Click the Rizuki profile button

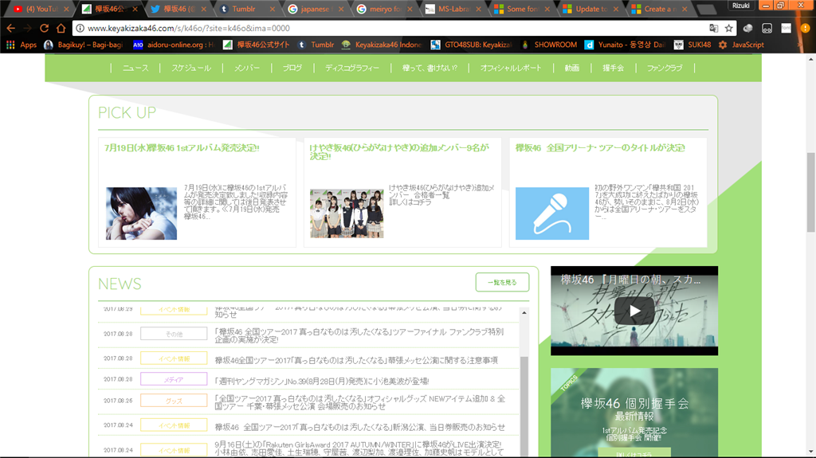tap(740, 6)
